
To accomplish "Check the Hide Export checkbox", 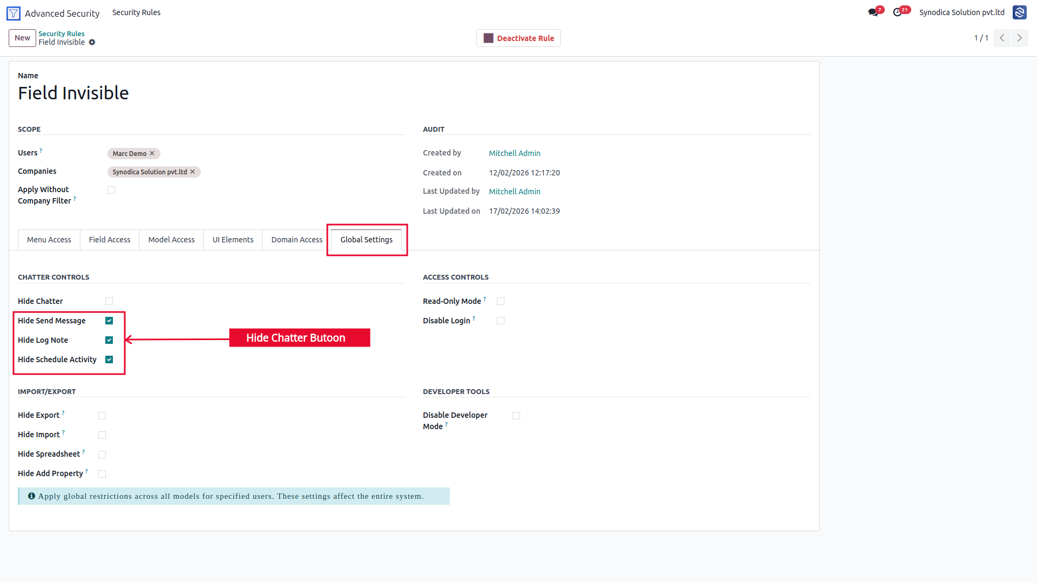I will pos(102,416).
